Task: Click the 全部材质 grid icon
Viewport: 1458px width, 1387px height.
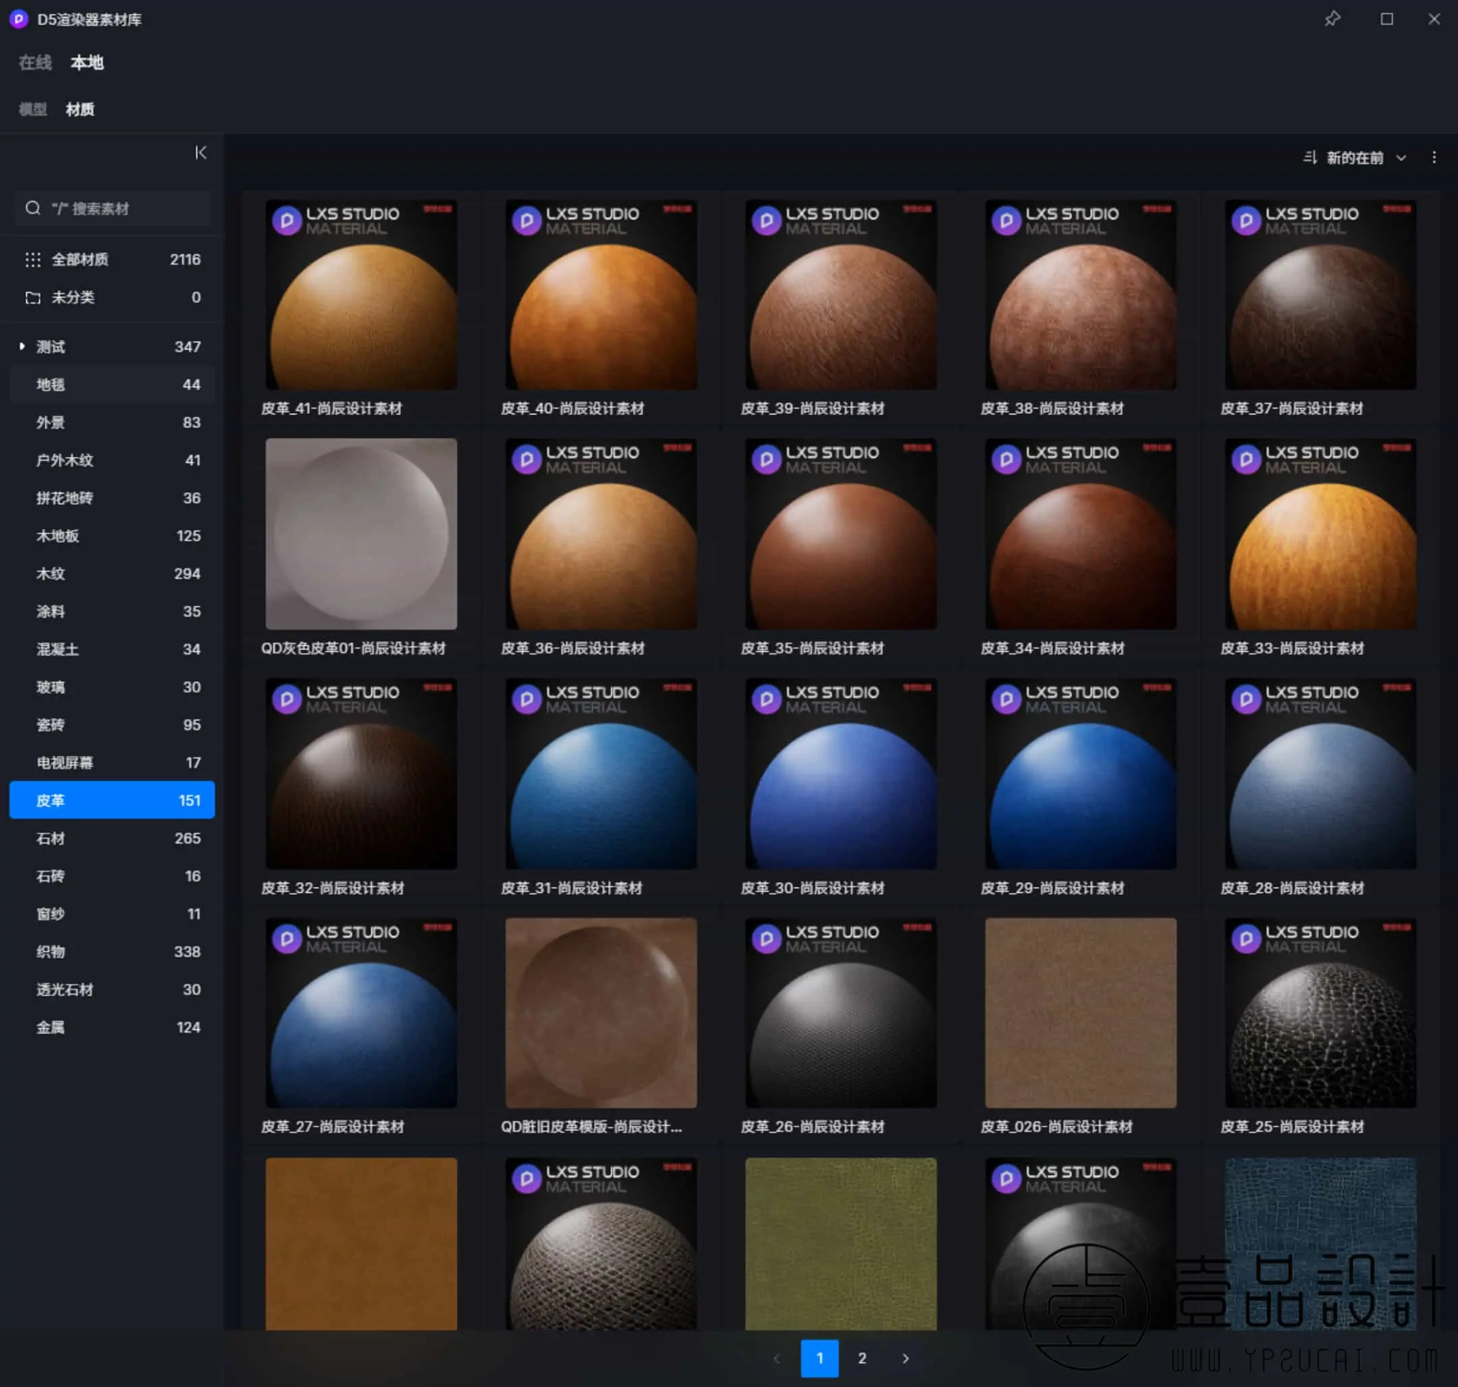Action: (32, 259)
